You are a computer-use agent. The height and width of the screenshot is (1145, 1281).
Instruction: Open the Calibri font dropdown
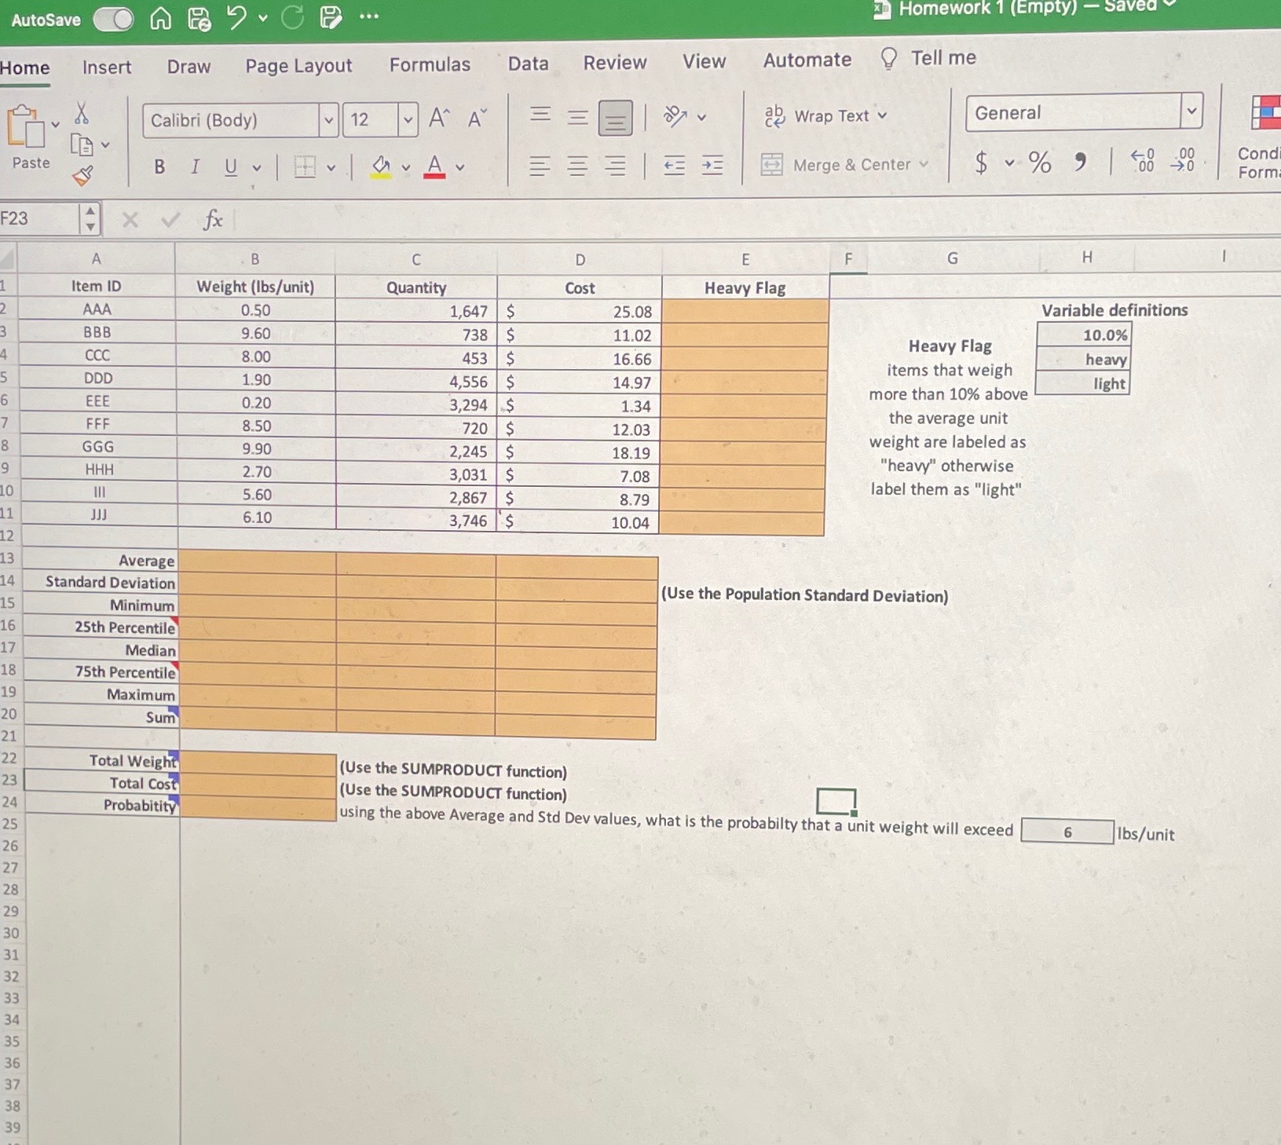click(328, 120)
